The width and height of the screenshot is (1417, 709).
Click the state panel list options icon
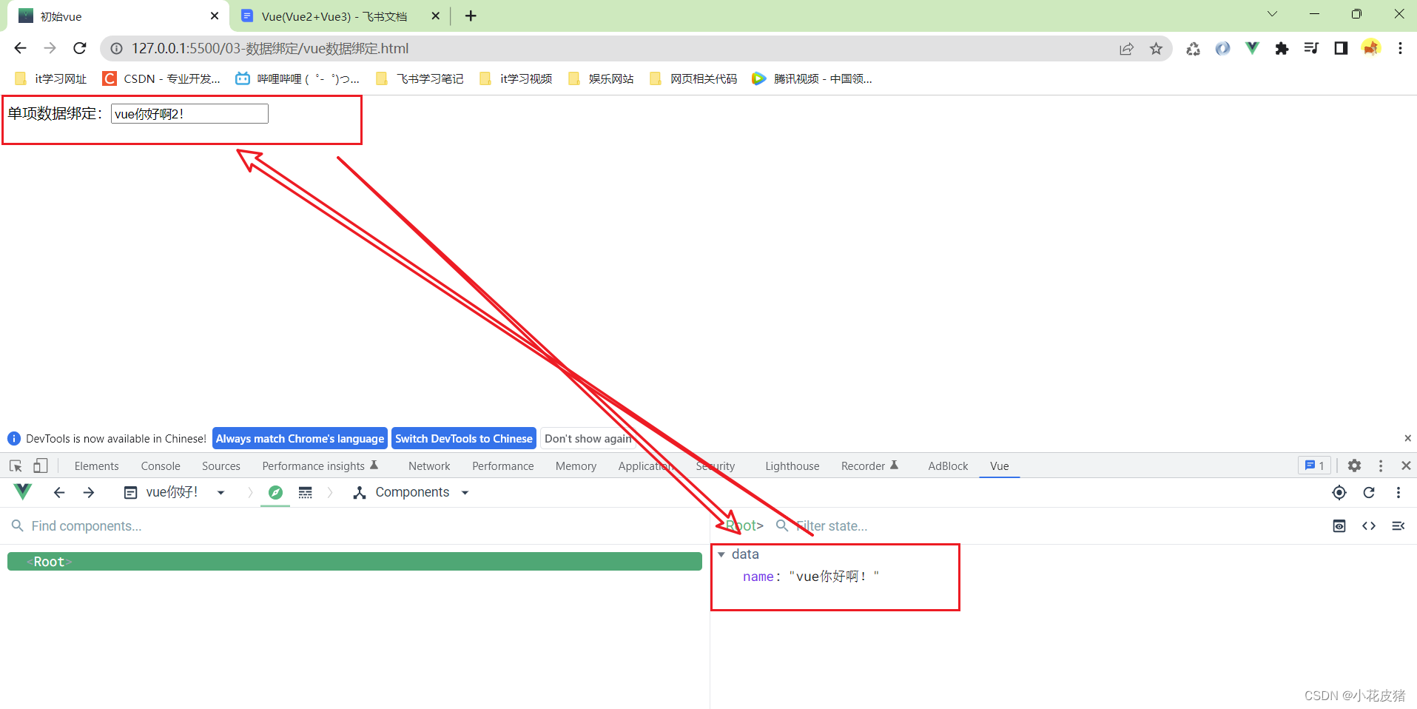pyautogui.click(x=1399, y=525)
